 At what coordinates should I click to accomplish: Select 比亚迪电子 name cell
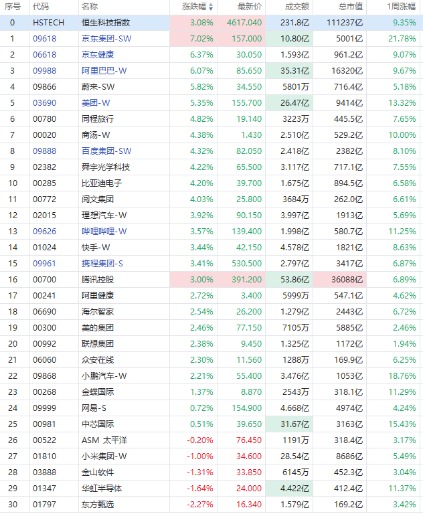point(102,183)
